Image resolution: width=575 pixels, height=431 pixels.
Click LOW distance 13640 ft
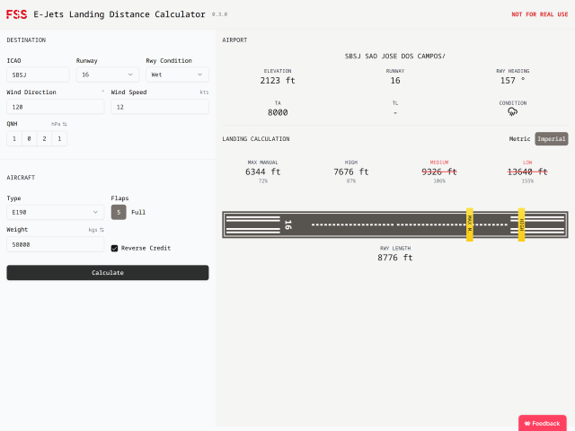click(x=527, y=172)
